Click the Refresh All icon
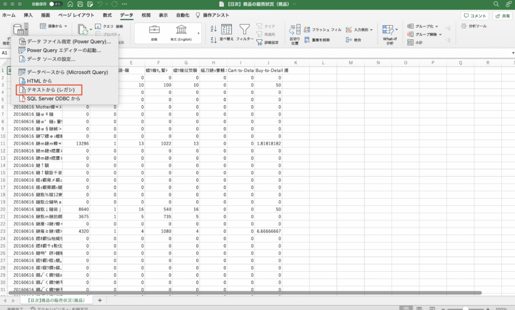 pos(83,29)
